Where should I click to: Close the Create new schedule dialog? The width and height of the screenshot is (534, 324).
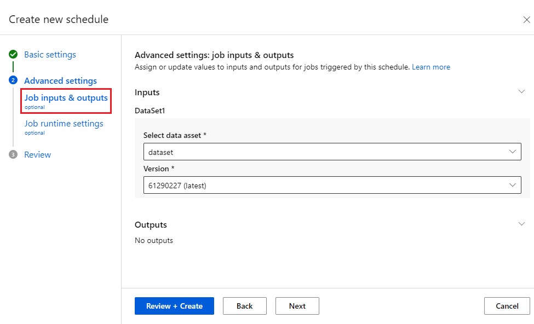[x=526, y=20]
